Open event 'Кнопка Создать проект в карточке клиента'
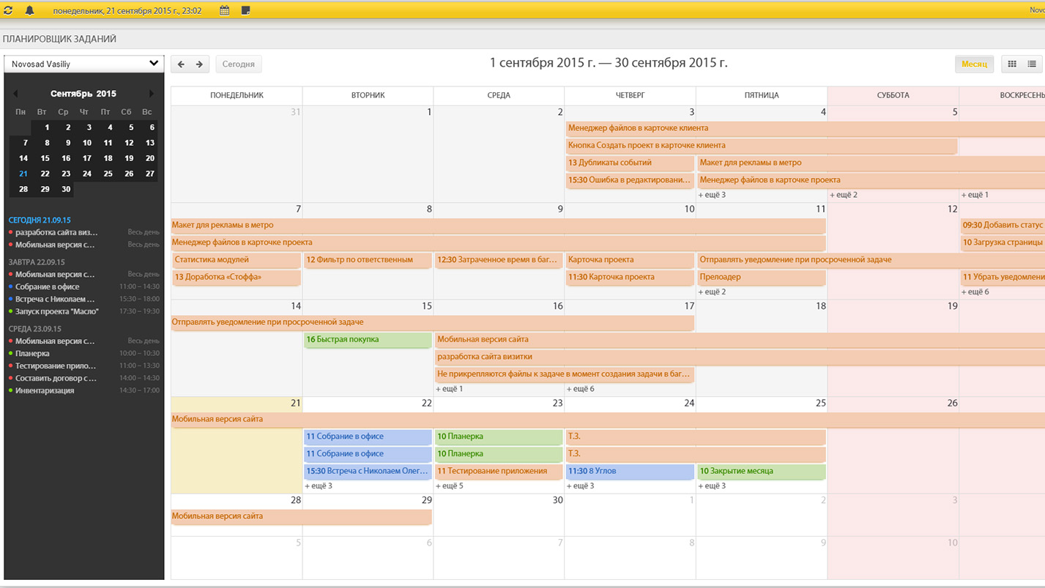1045x588 pixels. click(x=762, y=146)
